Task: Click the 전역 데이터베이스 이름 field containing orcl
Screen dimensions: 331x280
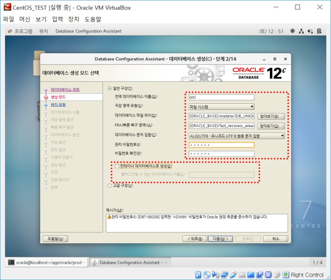Action: (x=221, y=97)
